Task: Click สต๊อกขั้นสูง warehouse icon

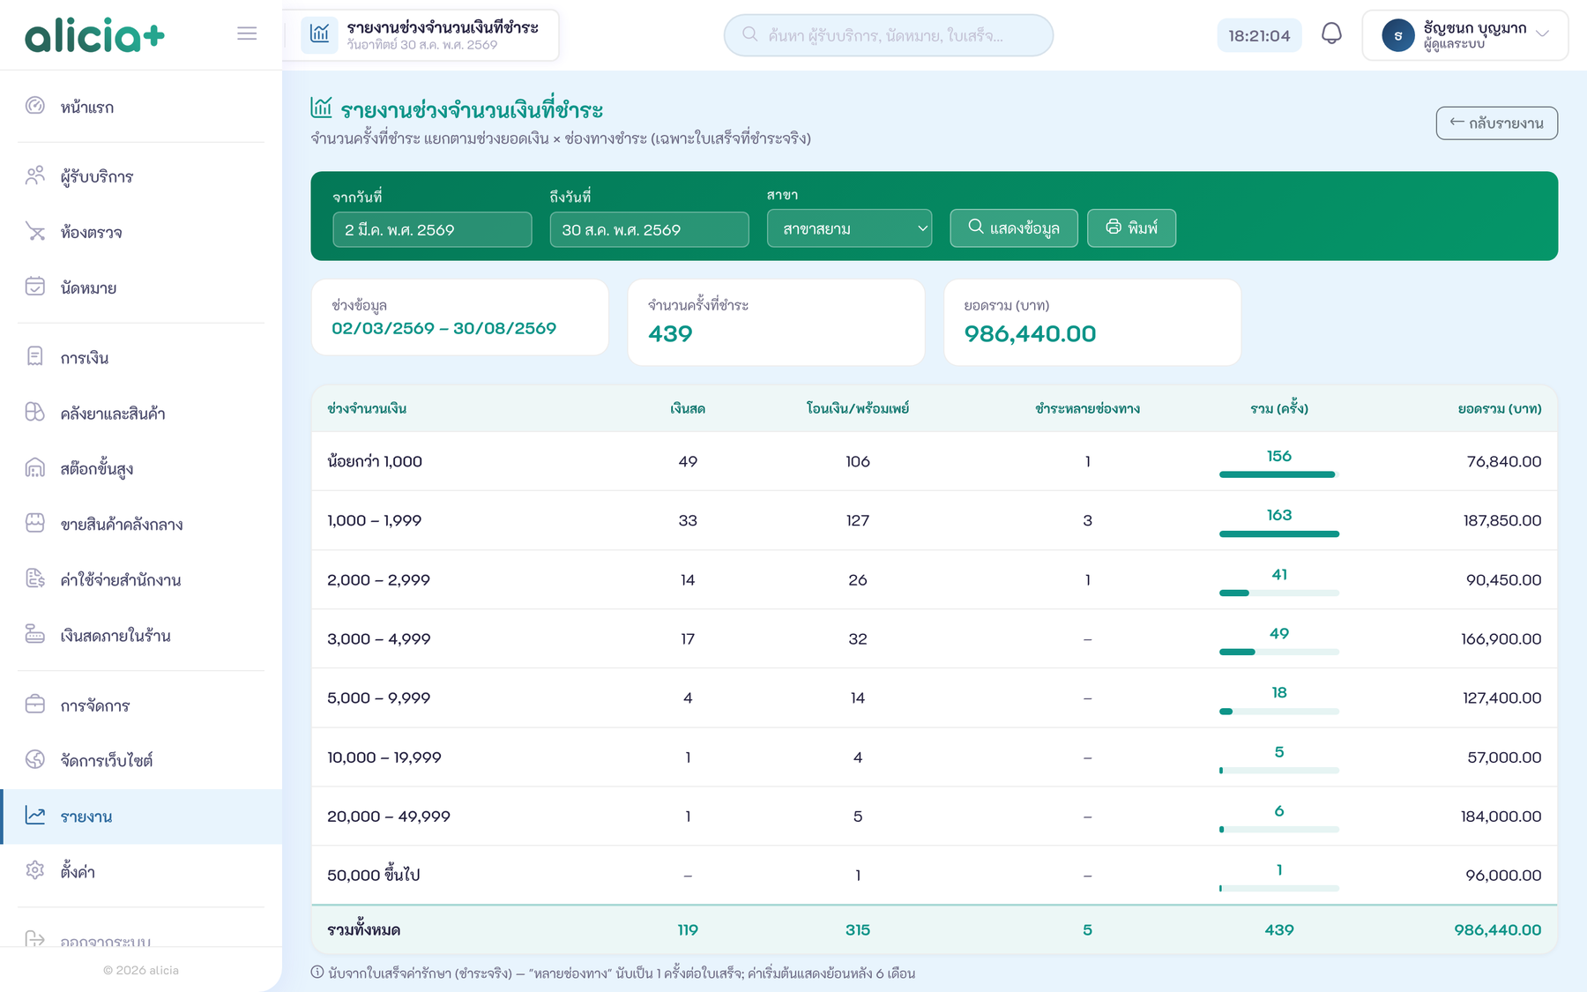Action: click(35, 467)
